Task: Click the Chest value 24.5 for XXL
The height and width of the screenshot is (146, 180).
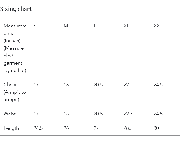Action: coord(158,85)
